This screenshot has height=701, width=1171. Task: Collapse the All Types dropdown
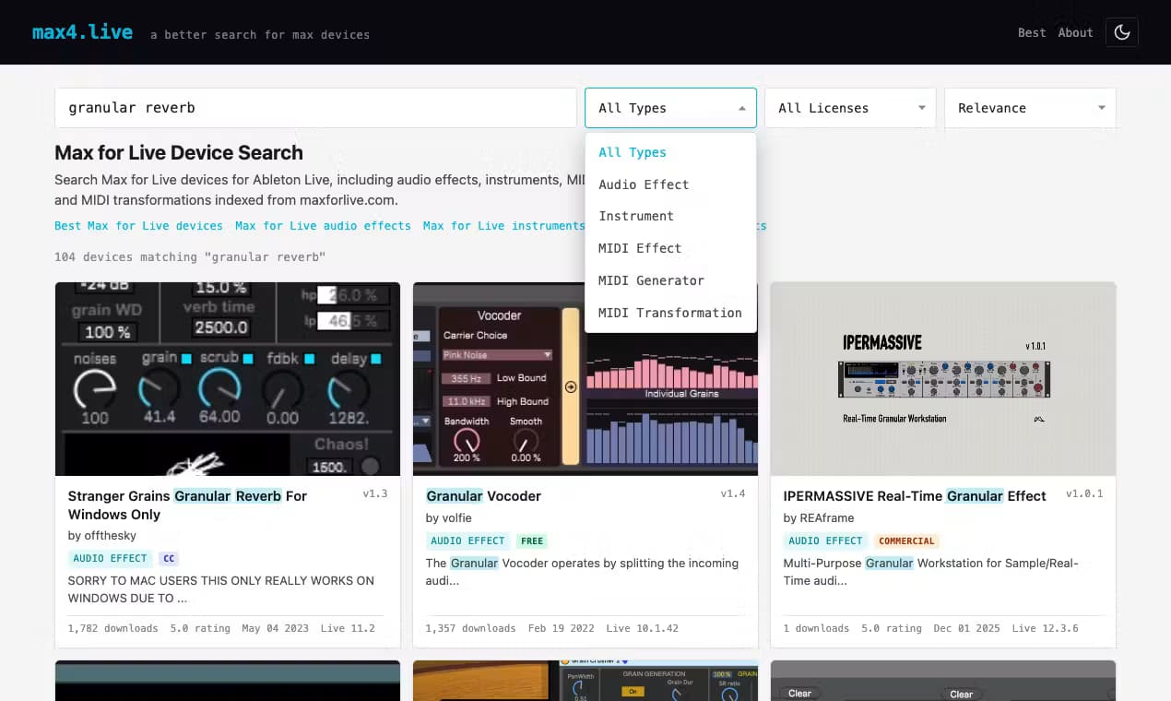[670, 108]
